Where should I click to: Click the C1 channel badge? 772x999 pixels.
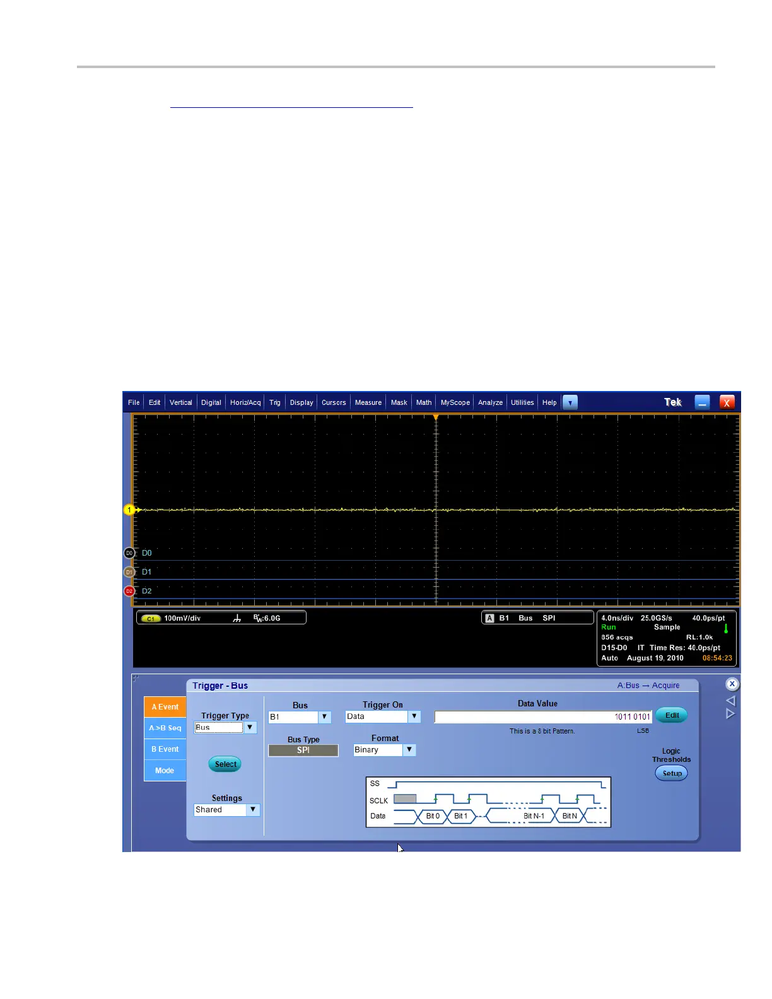150,619
